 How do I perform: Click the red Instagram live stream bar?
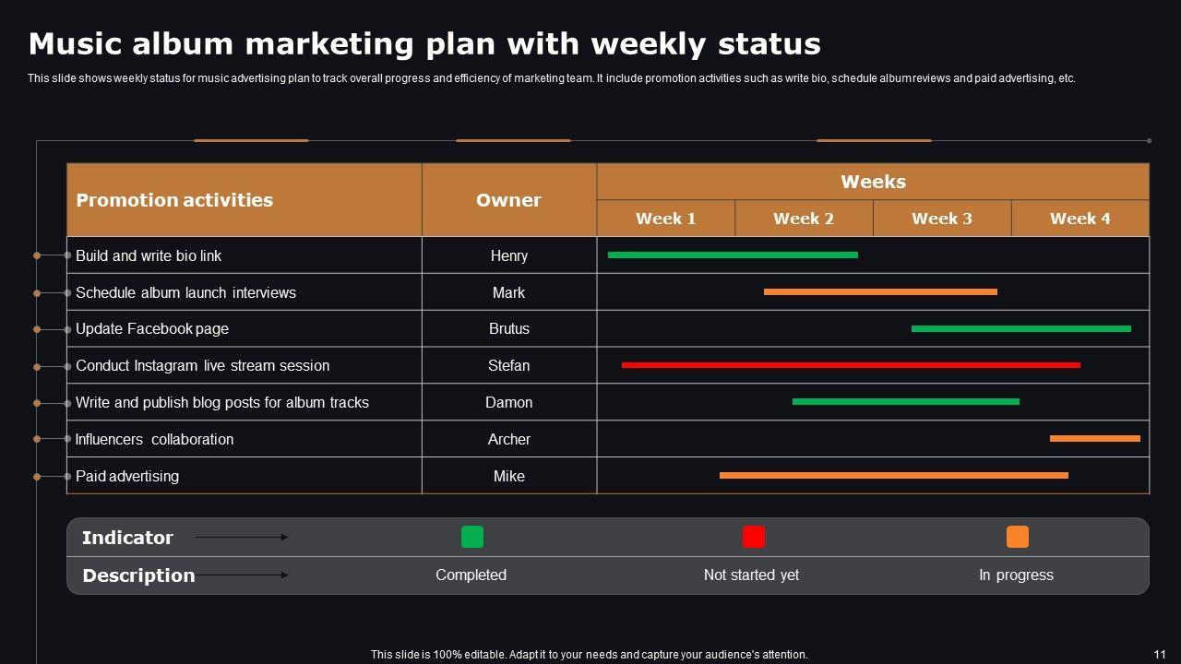[x=850, y=365]
